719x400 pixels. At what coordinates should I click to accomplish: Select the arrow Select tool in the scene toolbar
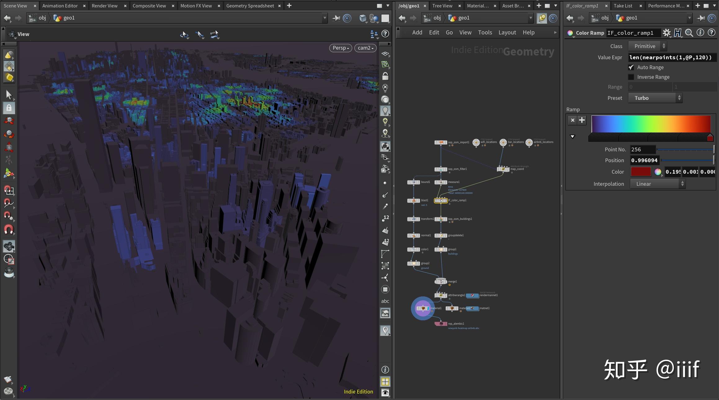tap(9, 95)
